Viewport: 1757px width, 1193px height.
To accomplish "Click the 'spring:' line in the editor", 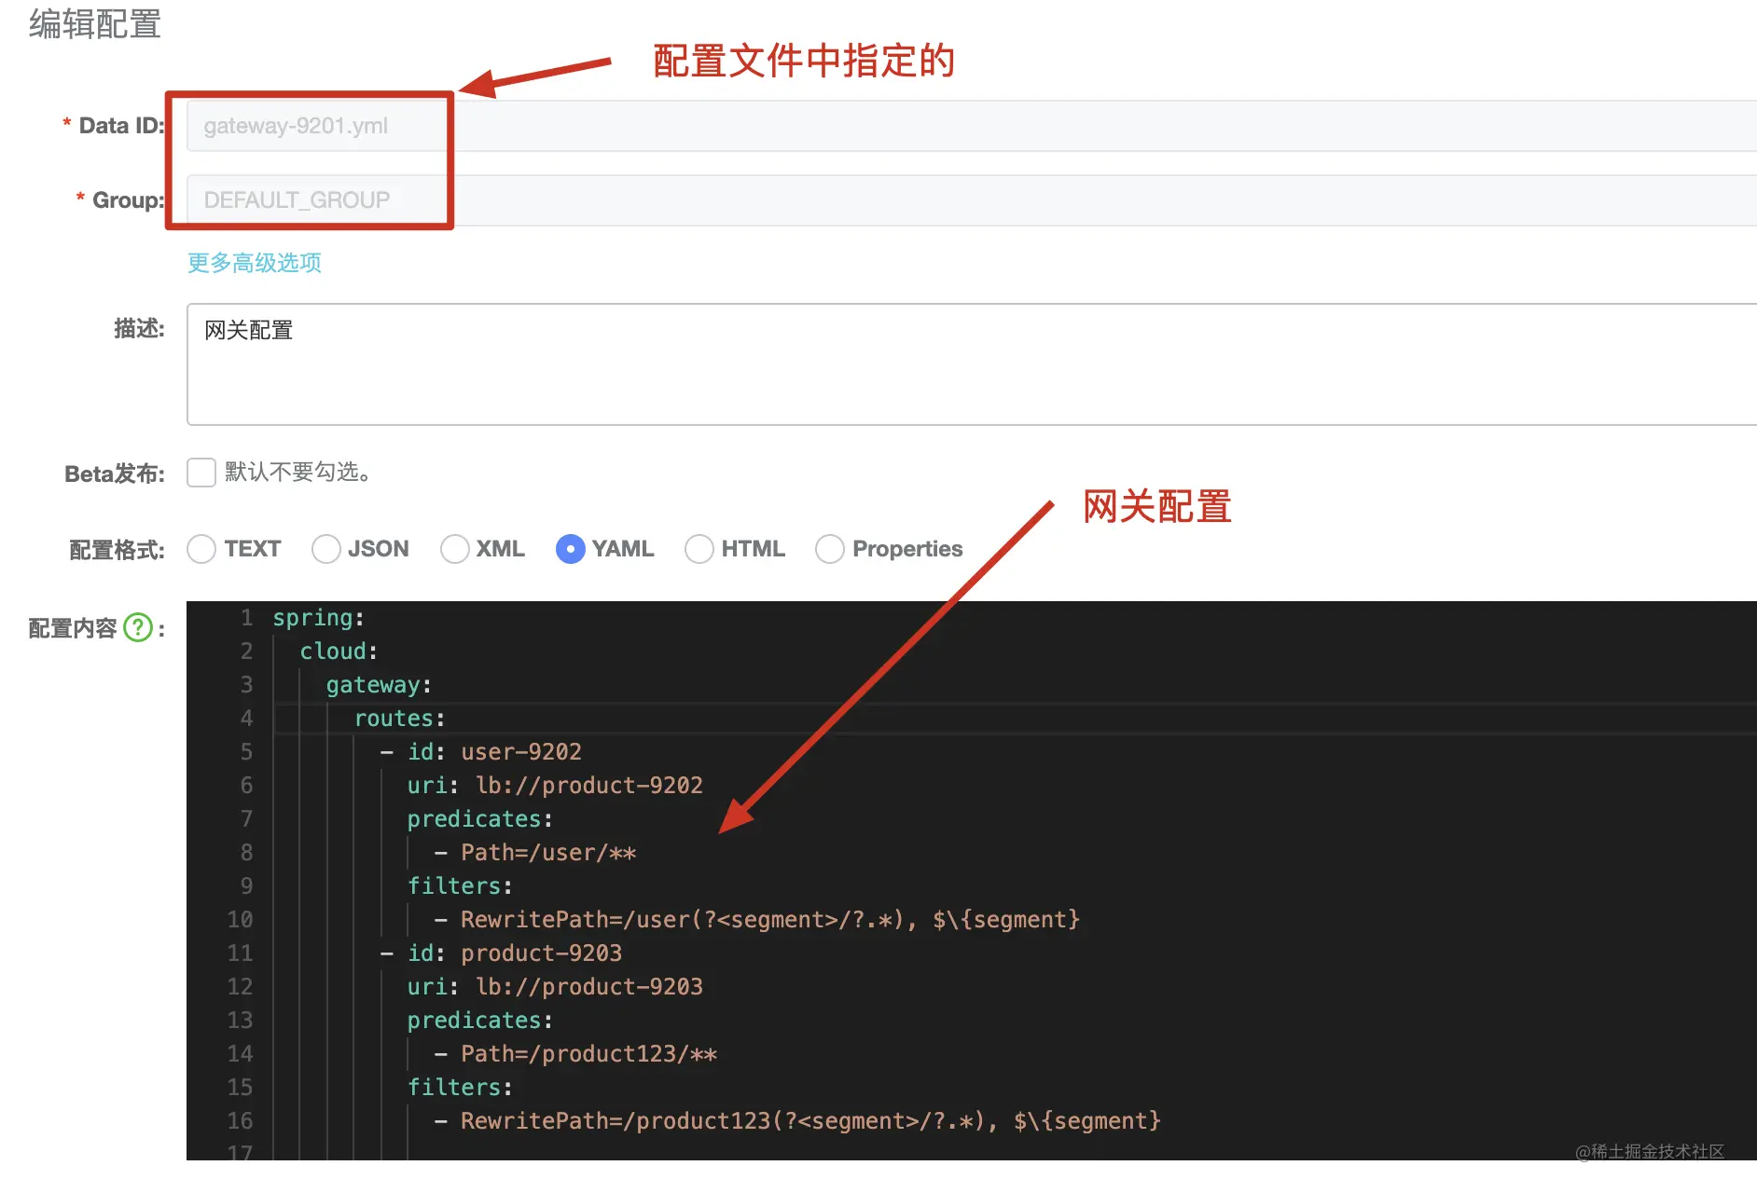I will coord(318,618).
